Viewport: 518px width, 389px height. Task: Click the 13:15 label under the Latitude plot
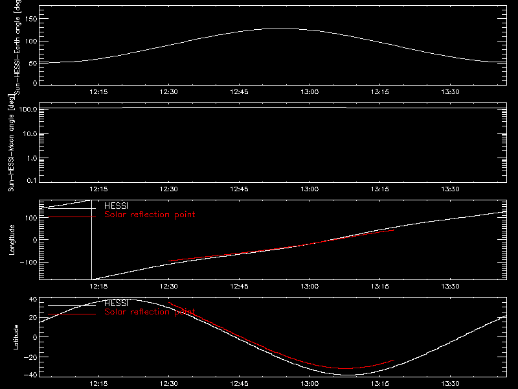pos(380,383)
